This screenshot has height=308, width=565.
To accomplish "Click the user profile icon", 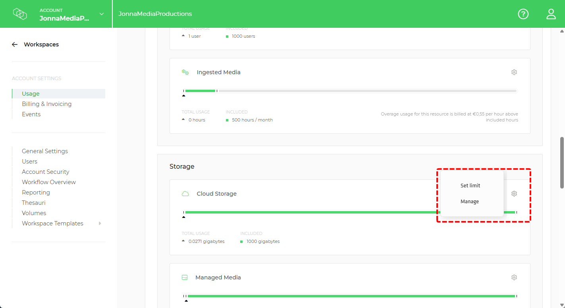I will (551, 14).
